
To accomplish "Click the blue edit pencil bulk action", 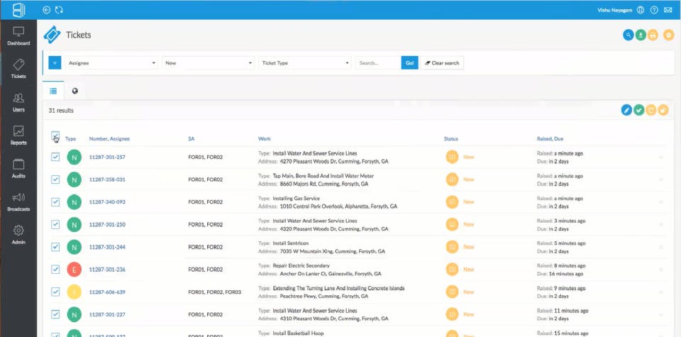I will [626, 110].
